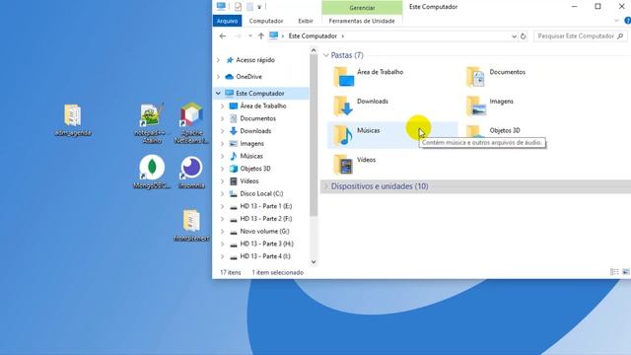Select Imagens in navigation tree
Screen dimensions: 631x355
(x=251, y=143)
